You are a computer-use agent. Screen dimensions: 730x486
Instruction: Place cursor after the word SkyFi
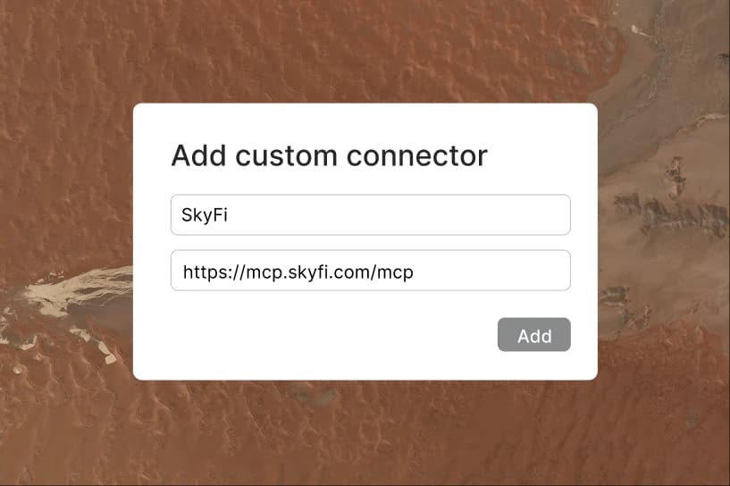click(x=229, y=215)
